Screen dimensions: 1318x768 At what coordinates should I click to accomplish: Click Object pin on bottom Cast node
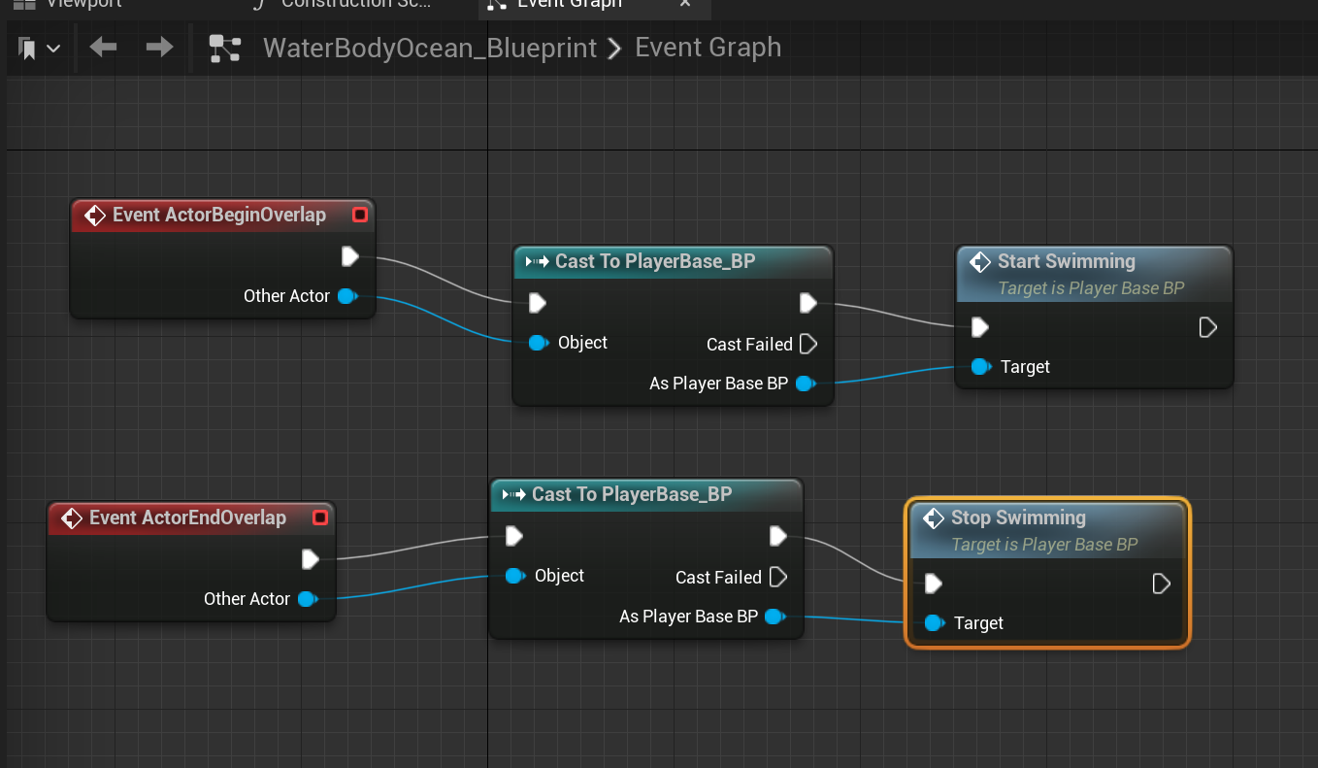click(x=515, y=576)
